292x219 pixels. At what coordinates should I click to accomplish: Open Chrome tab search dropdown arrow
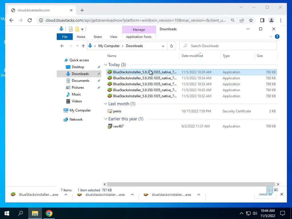[x=241, y=7]
